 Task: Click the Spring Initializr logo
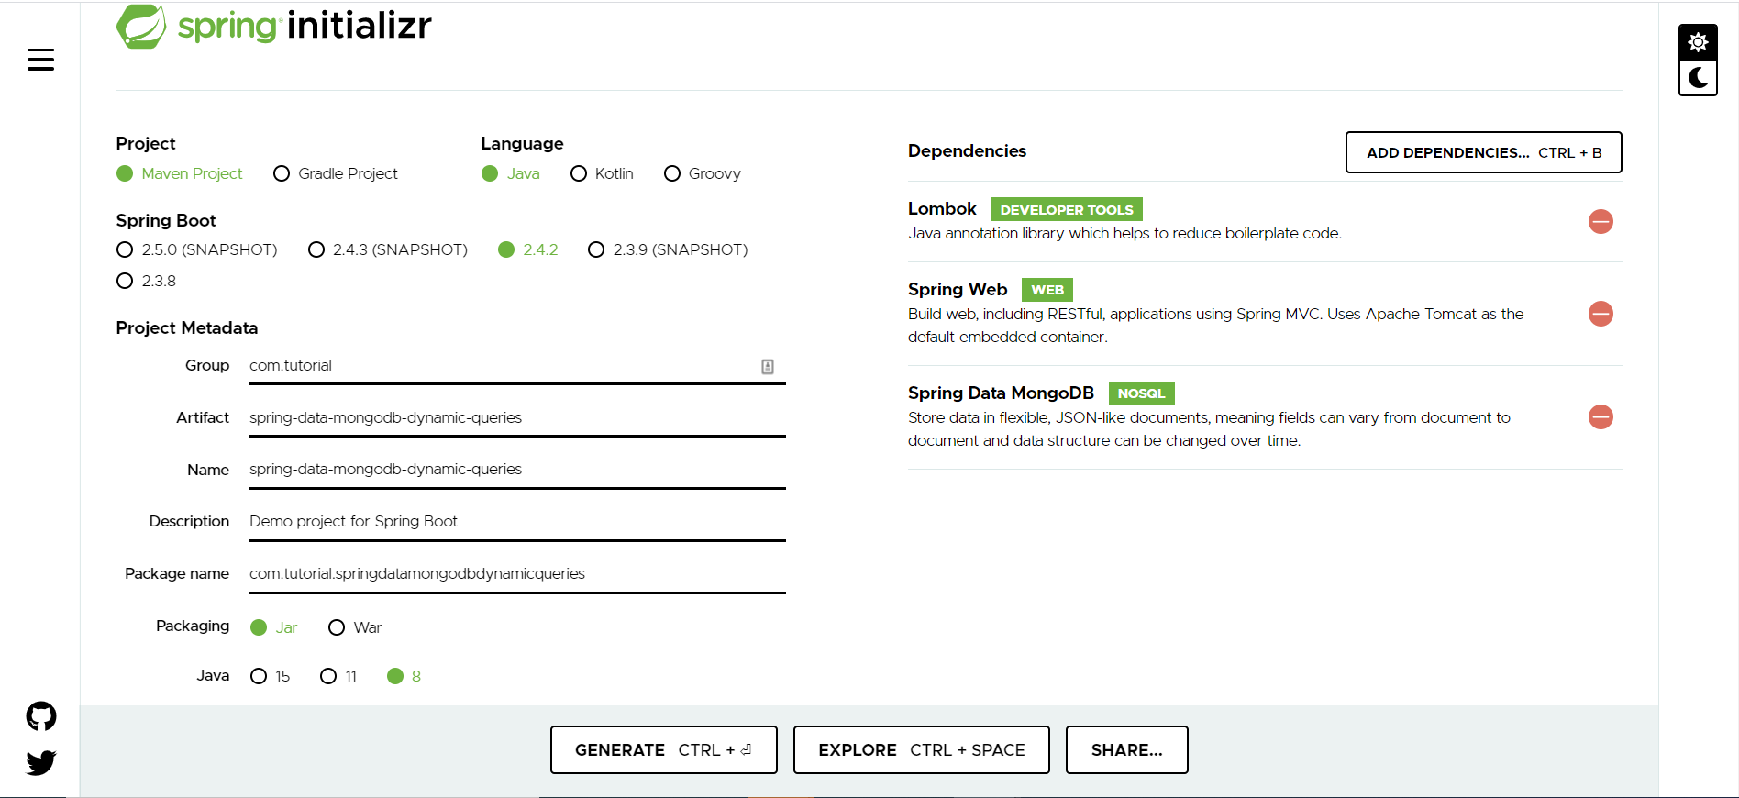click(x=273, y=26)
